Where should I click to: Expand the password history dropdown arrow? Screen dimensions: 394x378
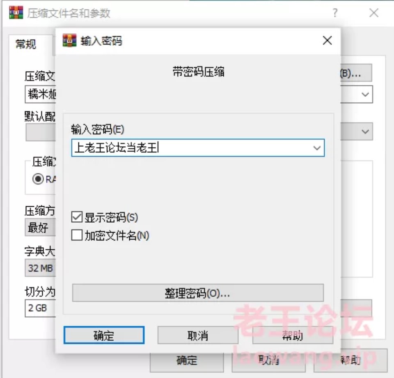[x=317, y=148]
